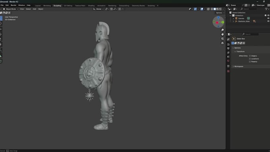Open the Scene properties tab
This screenshot has width=270, height=152.
pos(228,57)
